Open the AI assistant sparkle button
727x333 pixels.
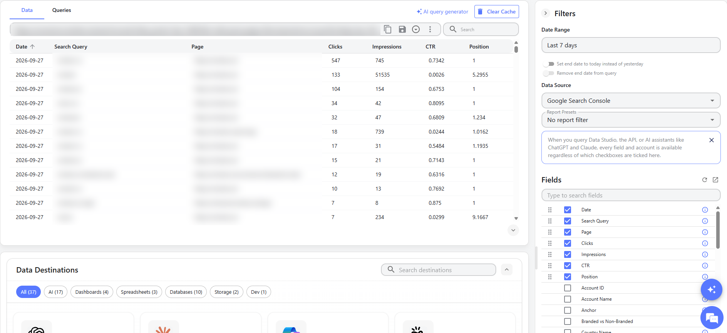(x=711, y=289)
